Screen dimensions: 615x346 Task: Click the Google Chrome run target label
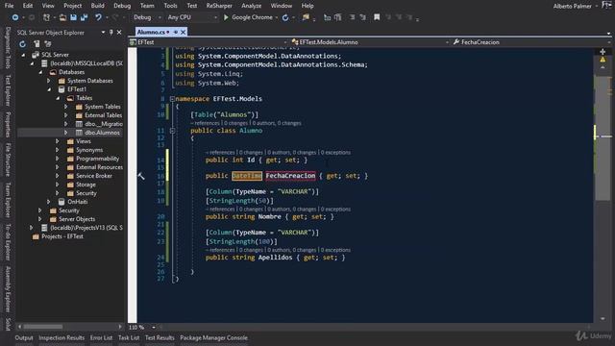tap(252, 17)
